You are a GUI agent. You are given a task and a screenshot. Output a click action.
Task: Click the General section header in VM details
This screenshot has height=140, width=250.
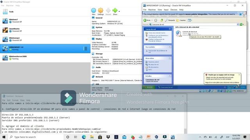coord(99,18)
